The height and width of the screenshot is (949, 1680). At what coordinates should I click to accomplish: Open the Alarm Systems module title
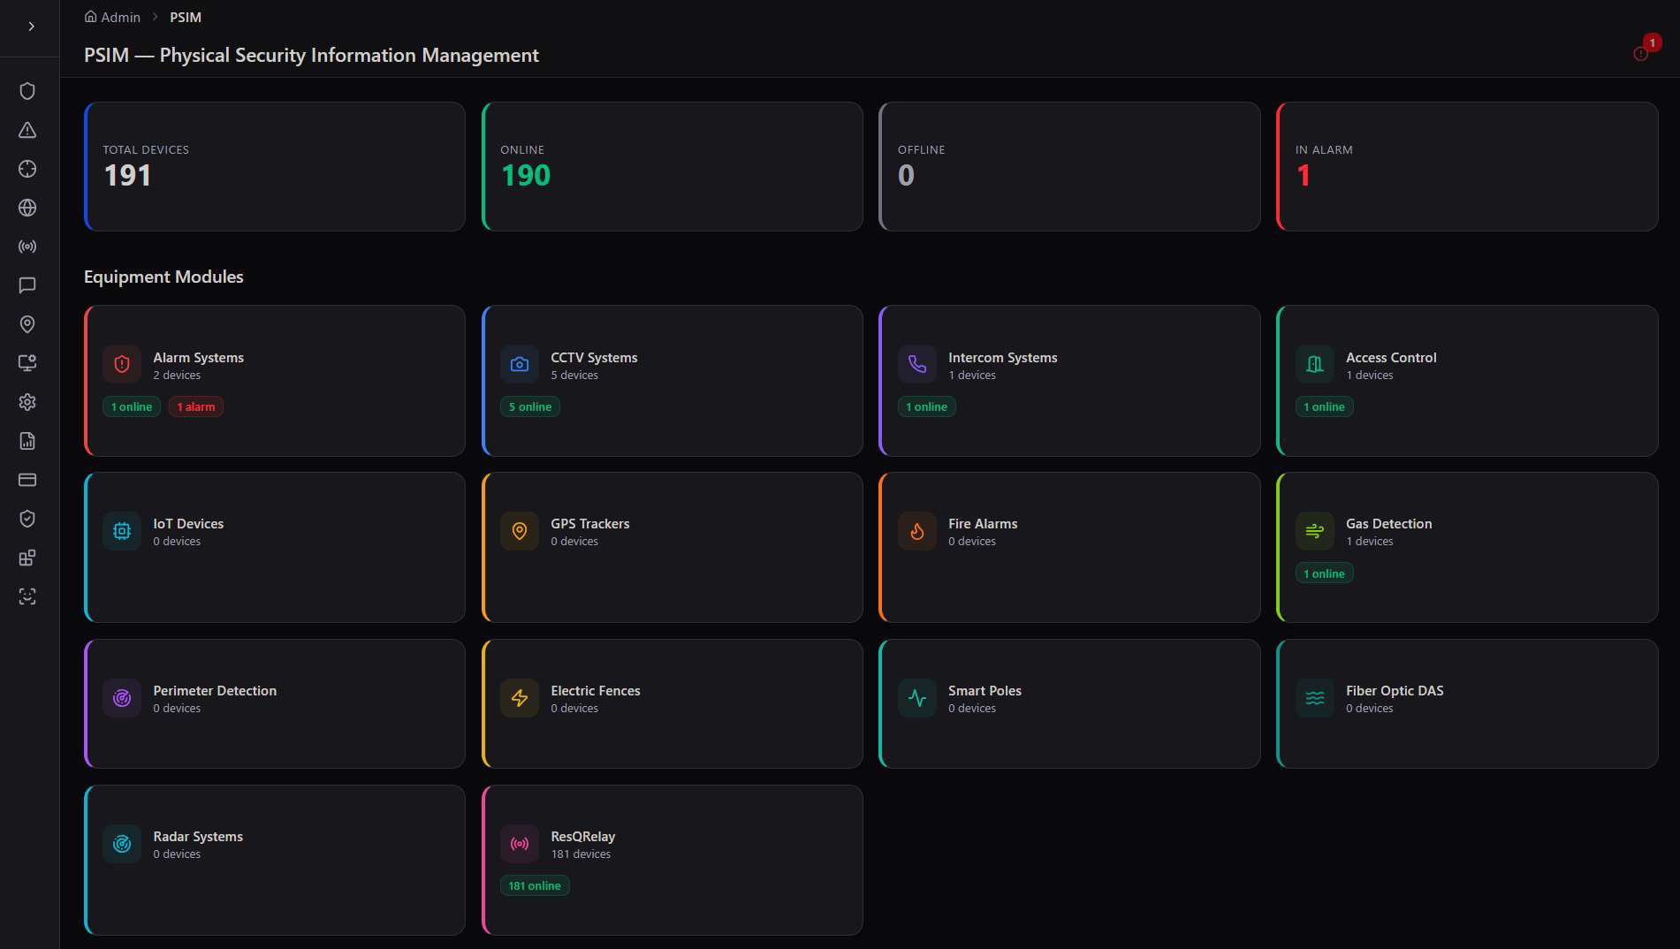(x=198, y=357)
